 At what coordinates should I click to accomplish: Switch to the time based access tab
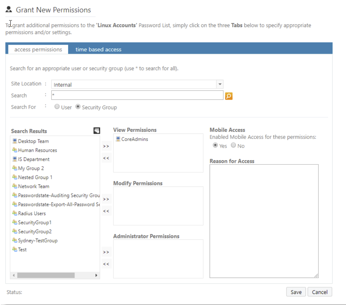tap(98, 49)
